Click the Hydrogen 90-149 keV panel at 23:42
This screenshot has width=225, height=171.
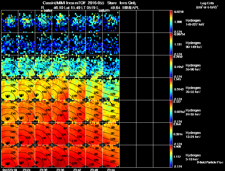point(77,44)
